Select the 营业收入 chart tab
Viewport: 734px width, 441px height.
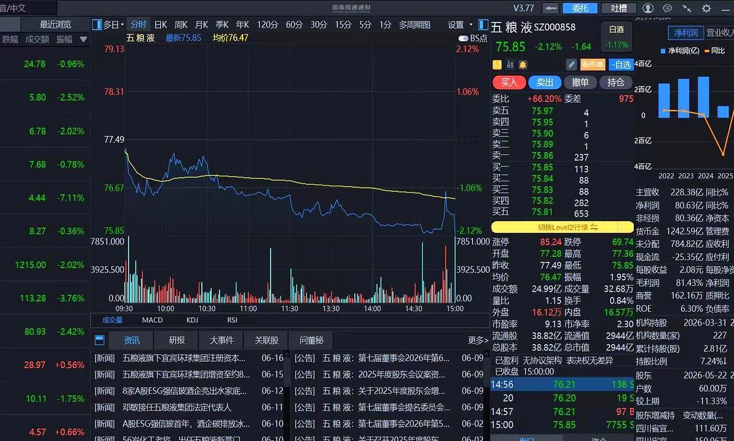pyautogui.click(x=719, y=33)
